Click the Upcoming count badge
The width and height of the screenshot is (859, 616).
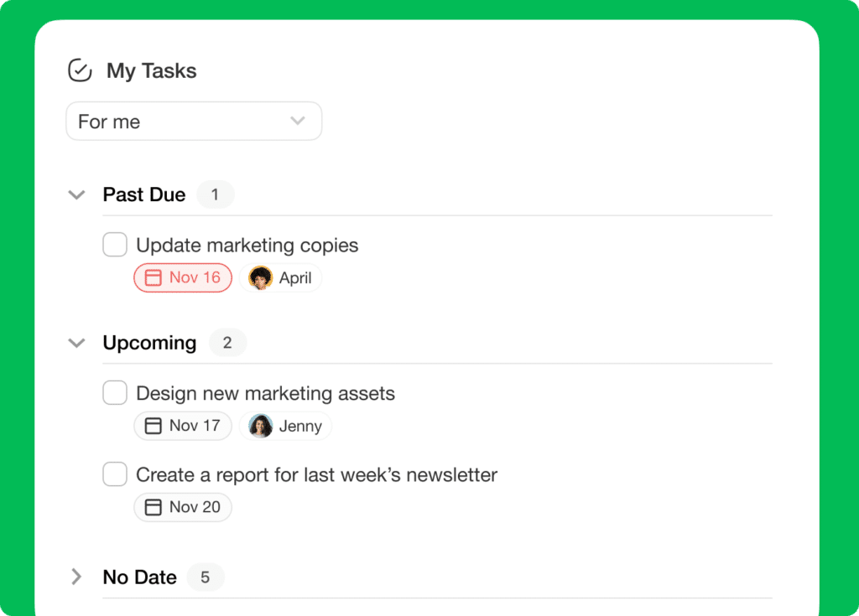point(227,343)
